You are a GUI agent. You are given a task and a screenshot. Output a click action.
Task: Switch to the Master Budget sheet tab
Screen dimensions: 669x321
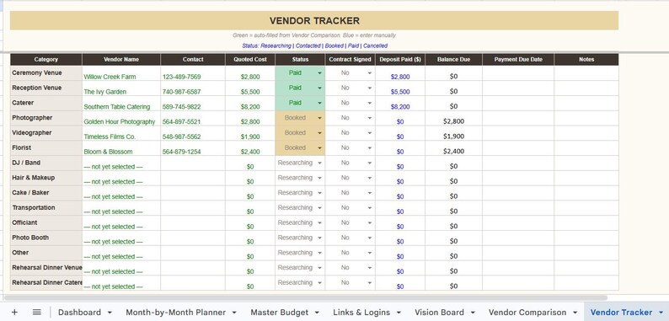click(279, 313)
